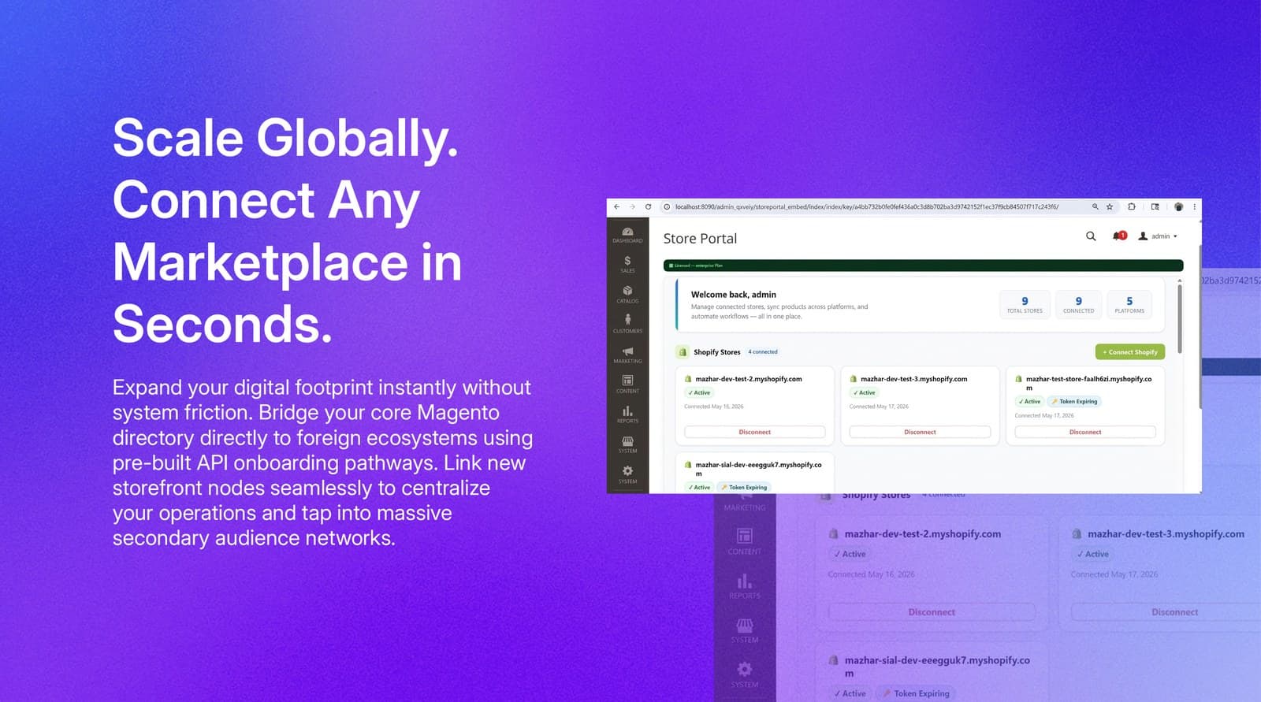Viewport: 1261px width, 702px height.
Task: Open notifications bell with red badge
Action: point(1119,236)
